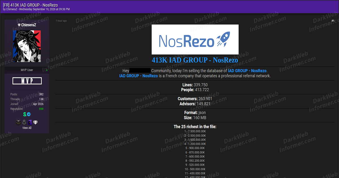Click 'People: 413.722' text

point(195,90)
